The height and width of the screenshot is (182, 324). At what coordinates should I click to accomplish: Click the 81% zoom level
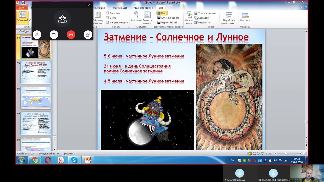point(268,153)
